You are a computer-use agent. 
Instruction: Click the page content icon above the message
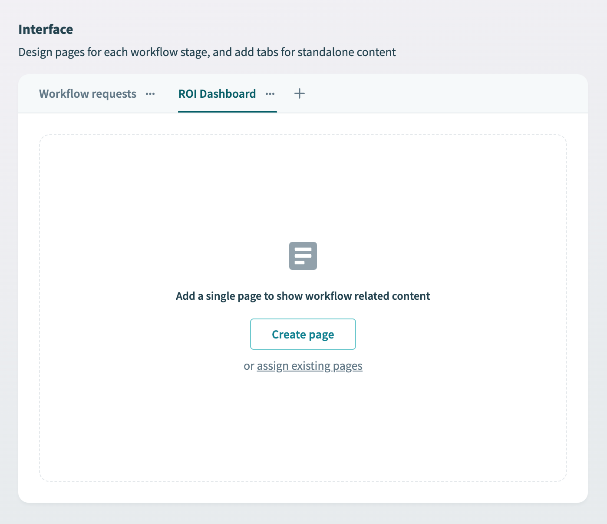point(303,256)
